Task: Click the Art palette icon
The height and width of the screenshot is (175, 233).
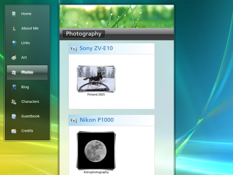Action: click(14, 57)
